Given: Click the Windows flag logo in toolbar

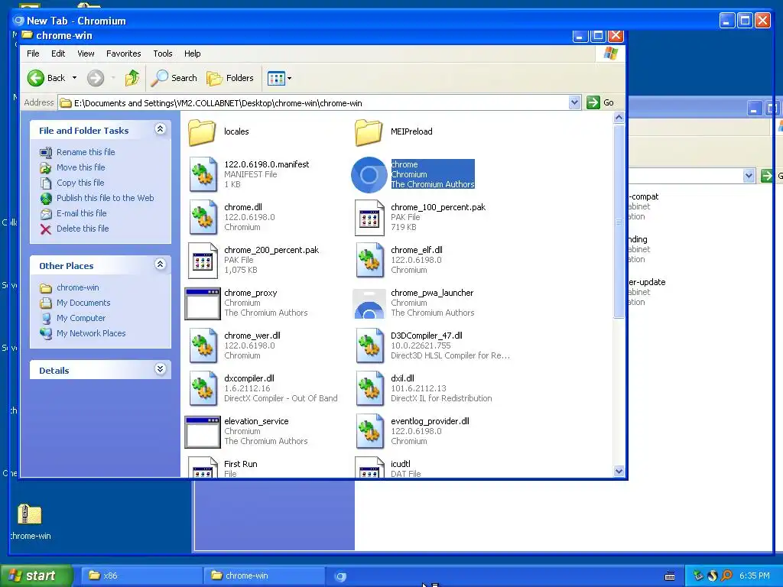Looking at the screenshot, I should tap(610, 54).
